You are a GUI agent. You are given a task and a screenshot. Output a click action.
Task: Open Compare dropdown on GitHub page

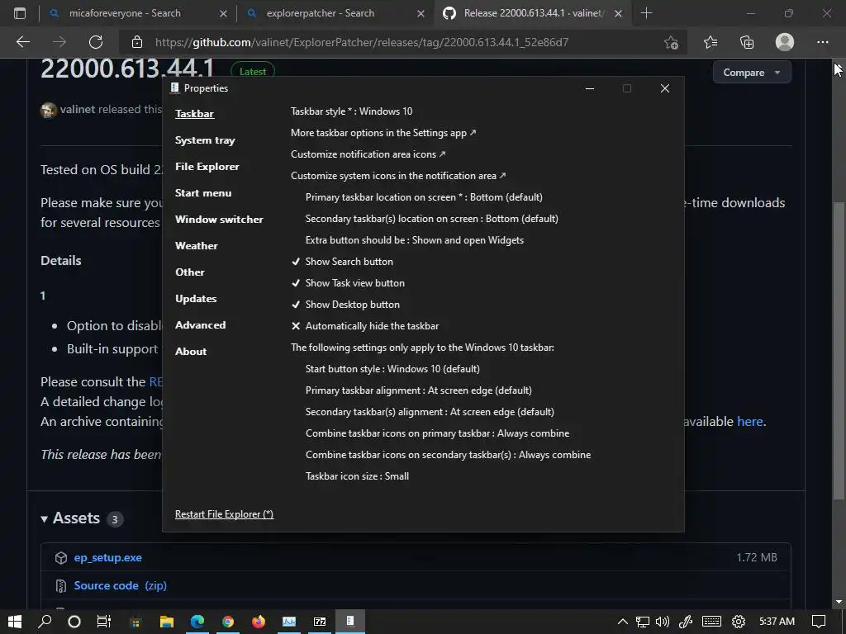(752, 73)
